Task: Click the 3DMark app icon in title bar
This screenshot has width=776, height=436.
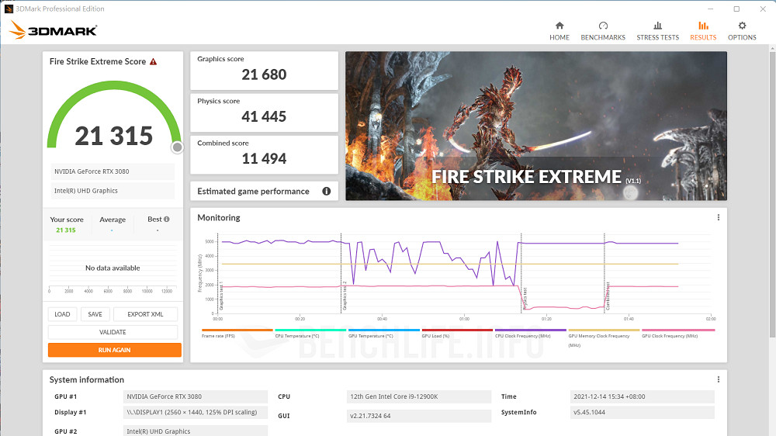Action: [9, 9]
